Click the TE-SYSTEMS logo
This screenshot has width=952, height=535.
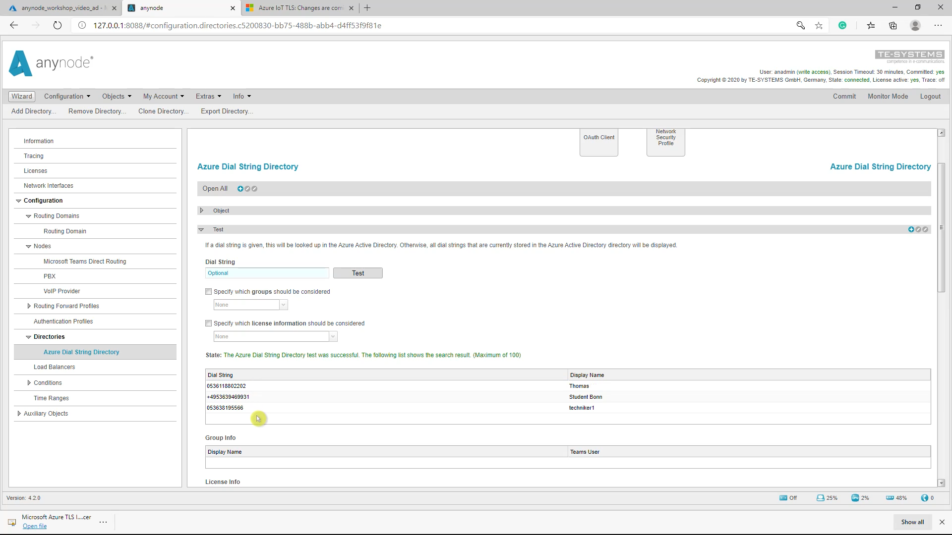click(910, 56)
